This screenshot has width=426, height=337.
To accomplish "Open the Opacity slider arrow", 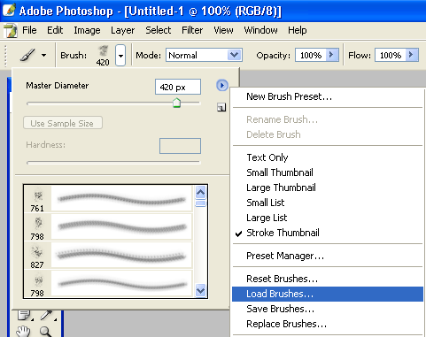I will click(x=332, y=55).
